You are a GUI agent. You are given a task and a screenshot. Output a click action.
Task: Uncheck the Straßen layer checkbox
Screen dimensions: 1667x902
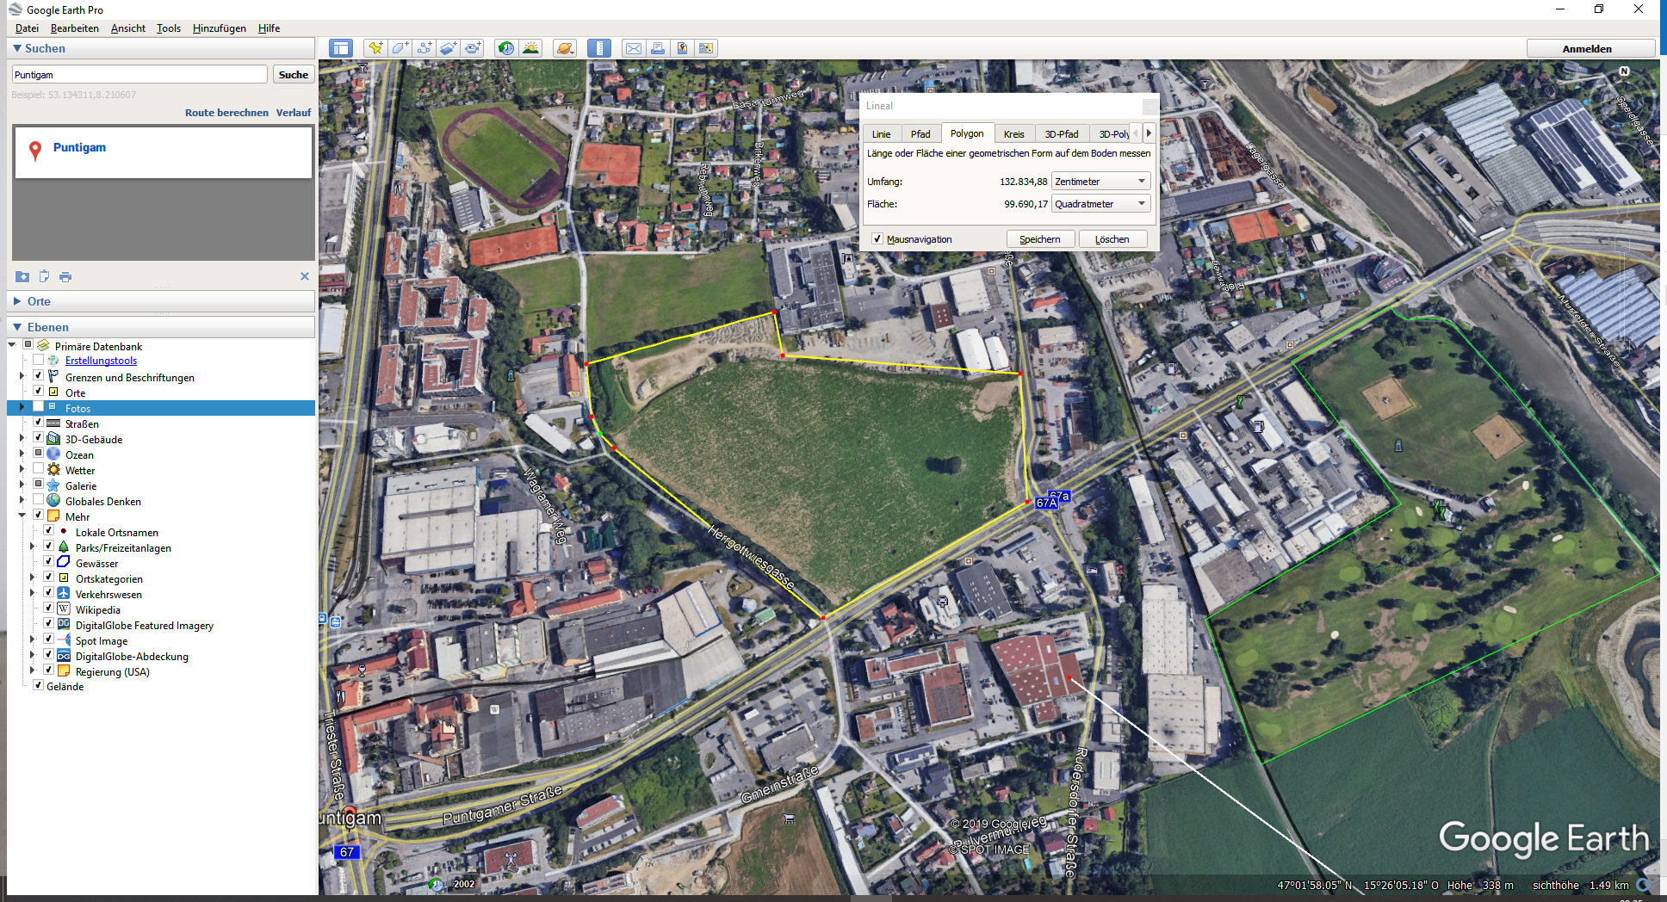tap(38, 422)
